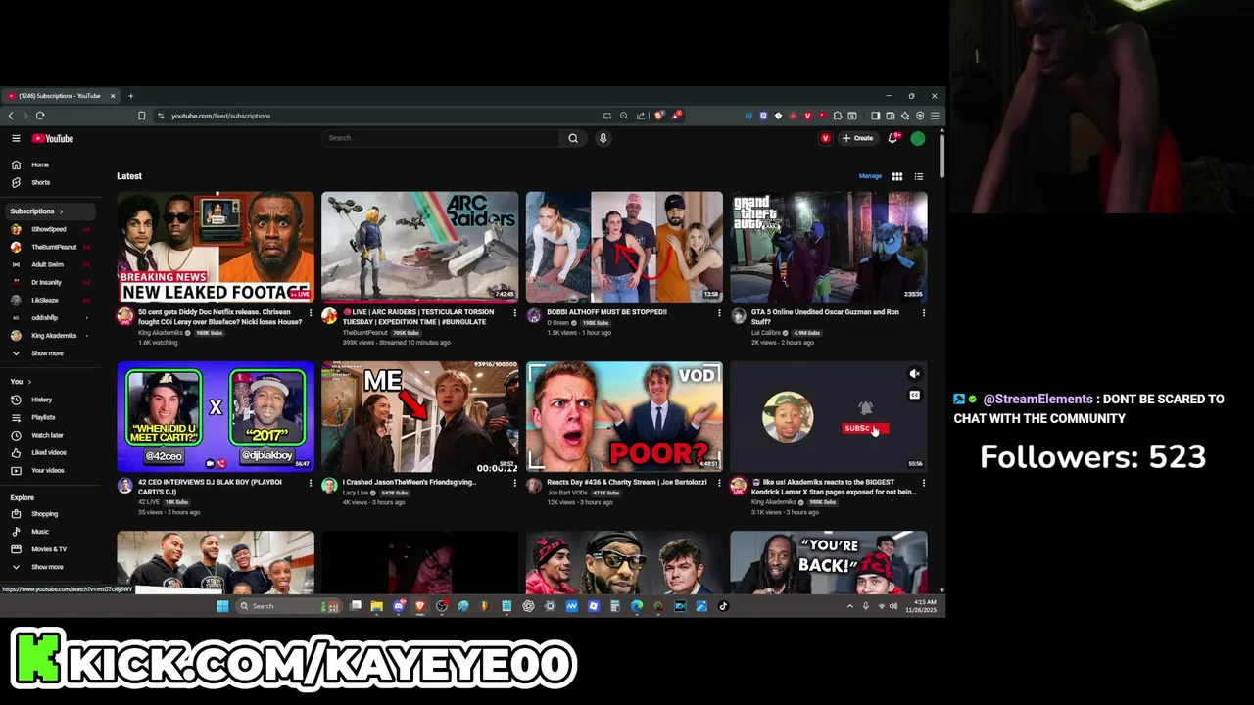Screen dimensions: 1254x705
Task: Open IShowSpeed channel in sidebar
Action: (49, 229)
